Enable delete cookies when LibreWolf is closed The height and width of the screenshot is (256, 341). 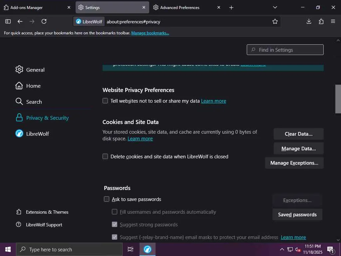[x=105, y=156]
